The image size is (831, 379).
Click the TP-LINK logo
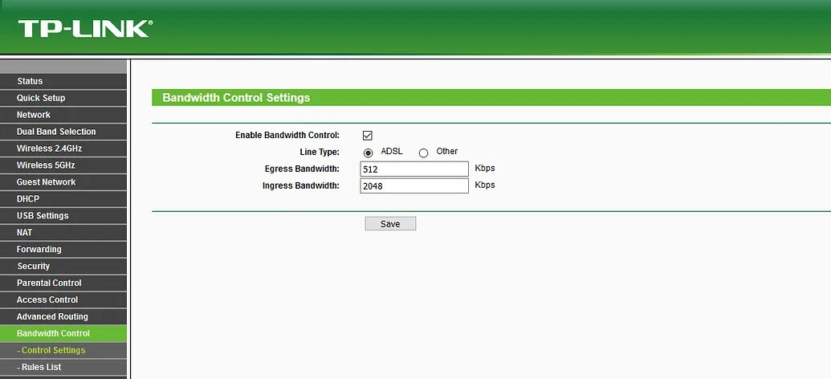[x=85, y=29]
